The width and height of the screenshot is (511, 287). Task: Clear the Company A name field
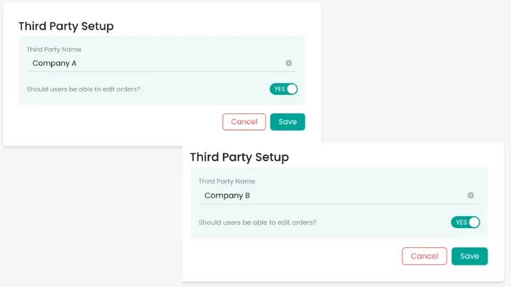(x=289, y=63)
